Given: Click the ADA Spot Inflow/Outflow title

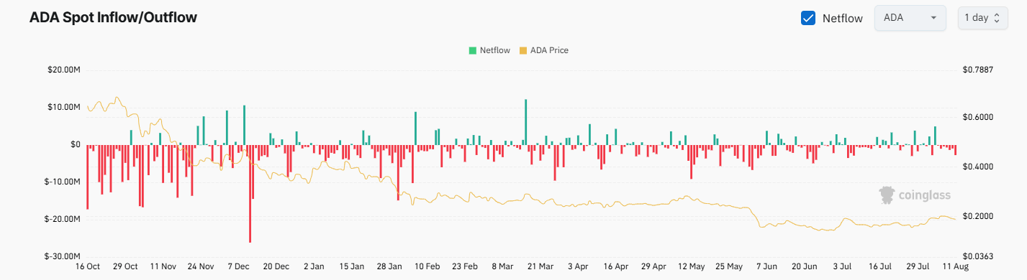Looking at the screenshot, I should point(113,18).
